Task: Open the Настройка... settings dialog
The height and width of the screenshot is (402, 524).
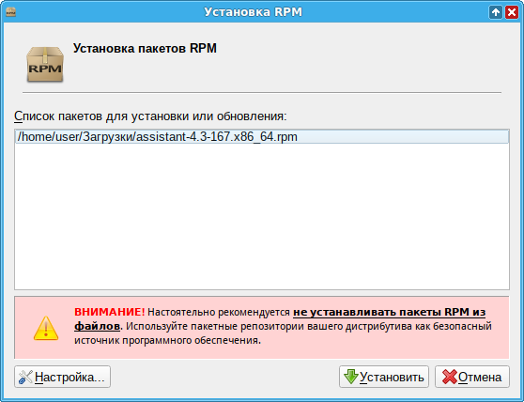Action: [x=63, y=377]
